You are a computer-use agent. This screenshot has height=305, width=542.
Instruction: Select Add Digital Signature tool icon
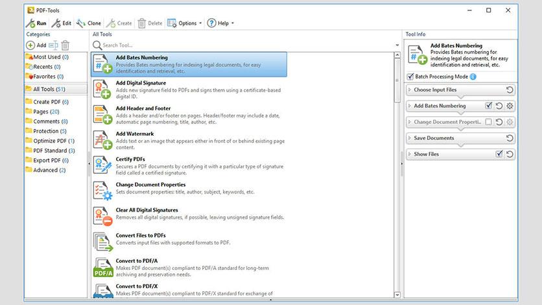(x=102, y=90)
